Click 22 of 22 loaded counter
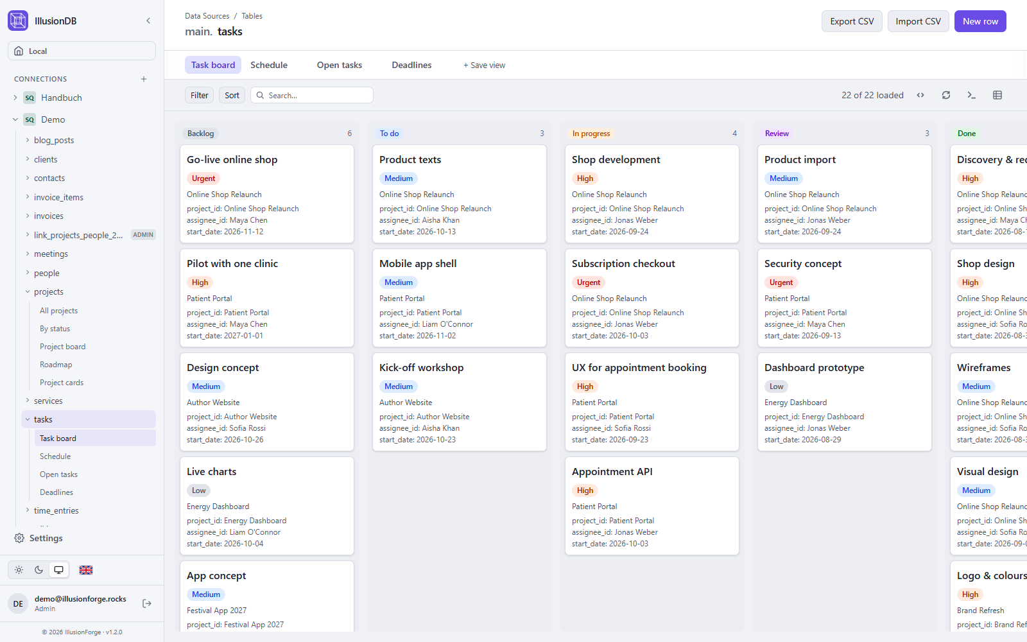 coord(872,95)
